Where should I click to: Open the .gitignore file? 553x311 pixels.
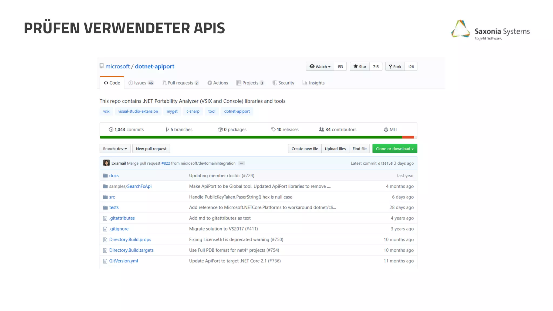point(119,229)
